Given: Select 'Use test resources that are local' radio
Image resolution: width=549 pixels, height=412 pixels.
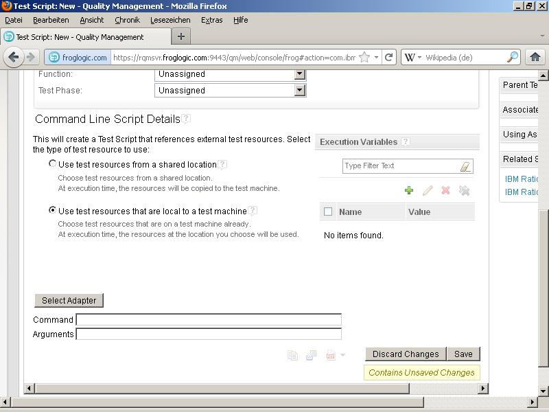Looking at the screenshot, I should [x=53, y=211].
